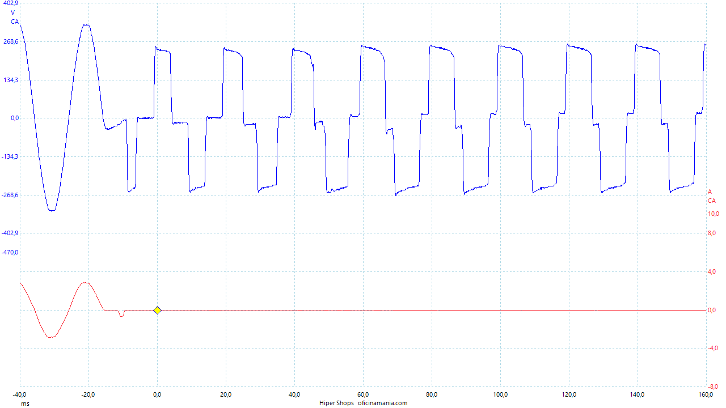This screenshot has width=726, height=408.
Task: Click the 120,0 time axis label
Action: [569, 394]
